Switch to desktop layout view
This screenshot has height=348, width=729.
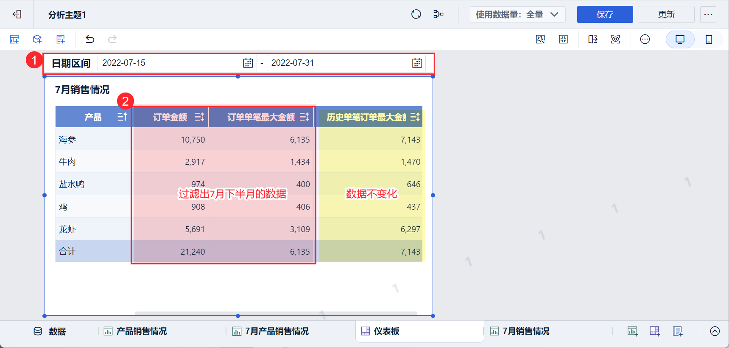[680, 39]
